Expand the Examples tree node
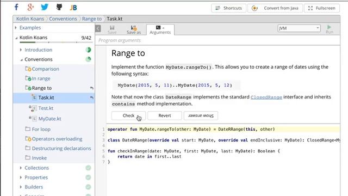Viewport: 348px width, 196px height. pos(16,28)
